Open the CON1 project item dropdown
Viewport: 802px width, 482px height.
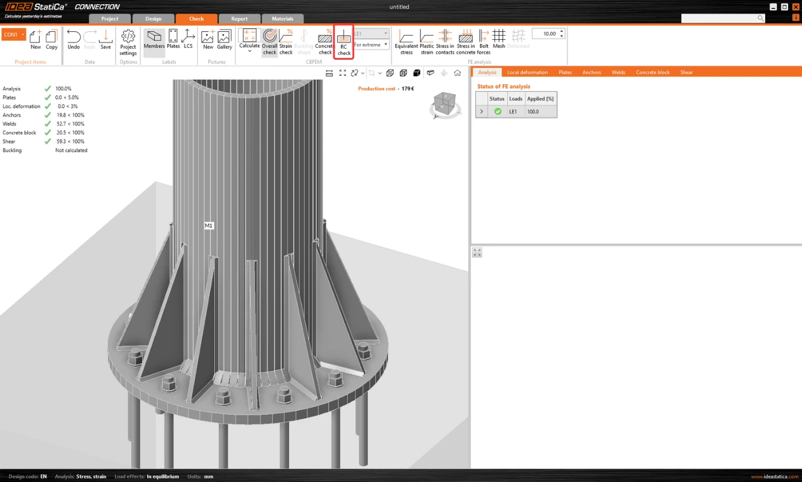[x=23, y=34]
